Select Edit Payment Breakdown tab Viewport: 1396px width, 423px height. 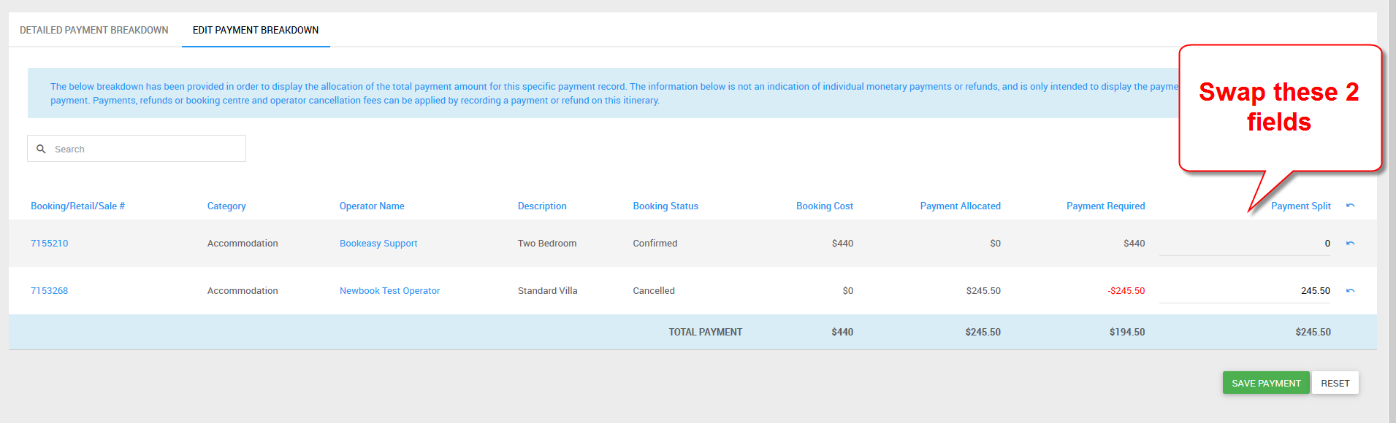256,30
